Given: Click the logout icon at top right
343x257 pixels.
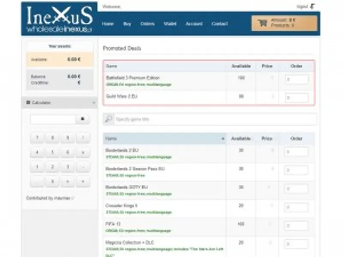Looking at the screenshot, I should pyautogui.click(x=312, y=6).
